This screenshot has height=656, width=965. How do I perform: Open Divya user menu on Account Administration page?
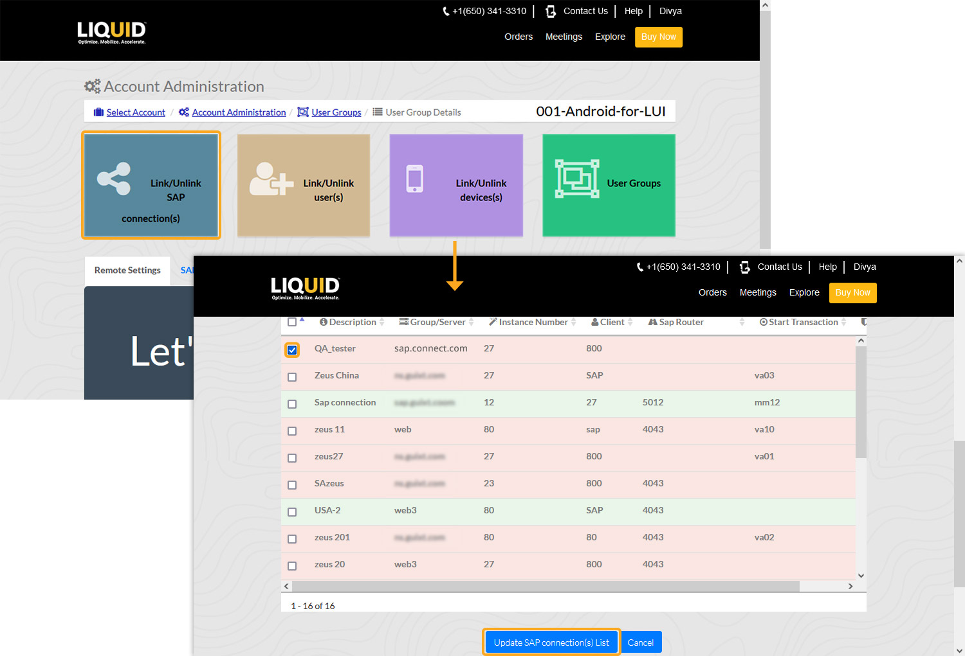(x=670, y=11)
